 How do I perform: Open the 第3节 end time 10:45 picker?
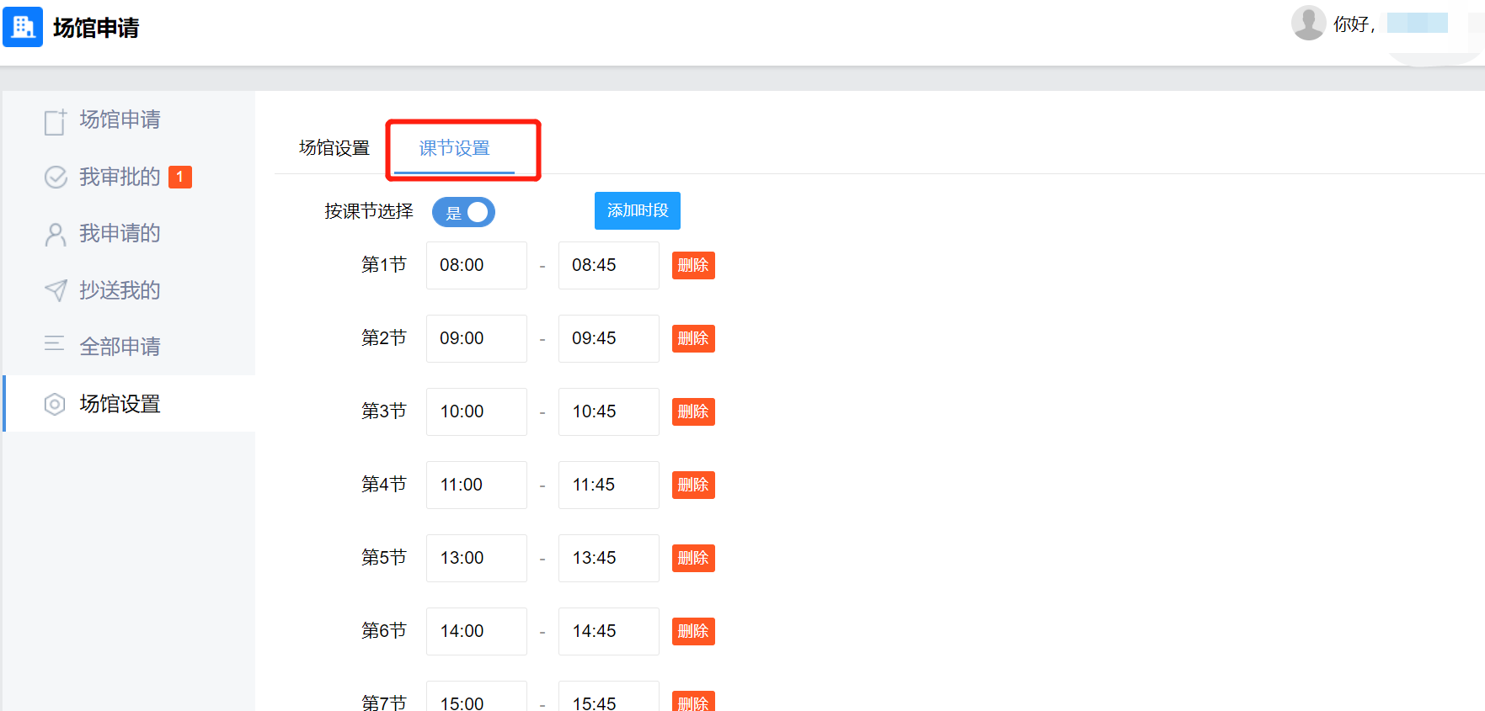pos(608,411)
